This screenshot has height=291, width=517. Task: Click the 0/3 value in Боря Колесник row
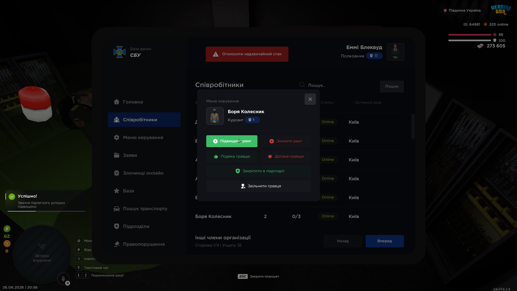coord(296,217)
